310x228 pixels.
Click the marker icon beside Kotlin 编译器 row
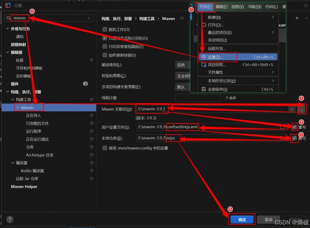pyautogui.click(x=91, y=171)
